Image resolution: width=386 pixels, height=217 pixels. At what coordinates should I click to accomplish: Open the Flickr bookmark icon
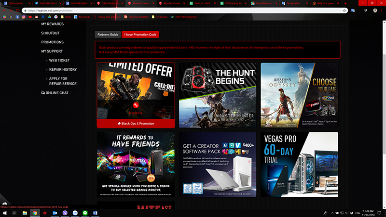pyautogui.click(x=56, y=17)
